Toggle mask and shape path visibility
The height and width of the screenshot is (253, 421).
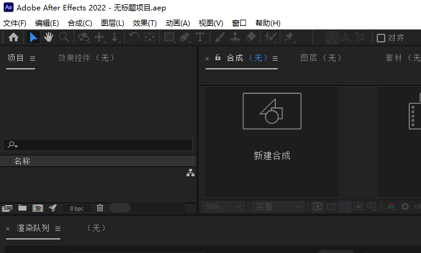(345, 206)
